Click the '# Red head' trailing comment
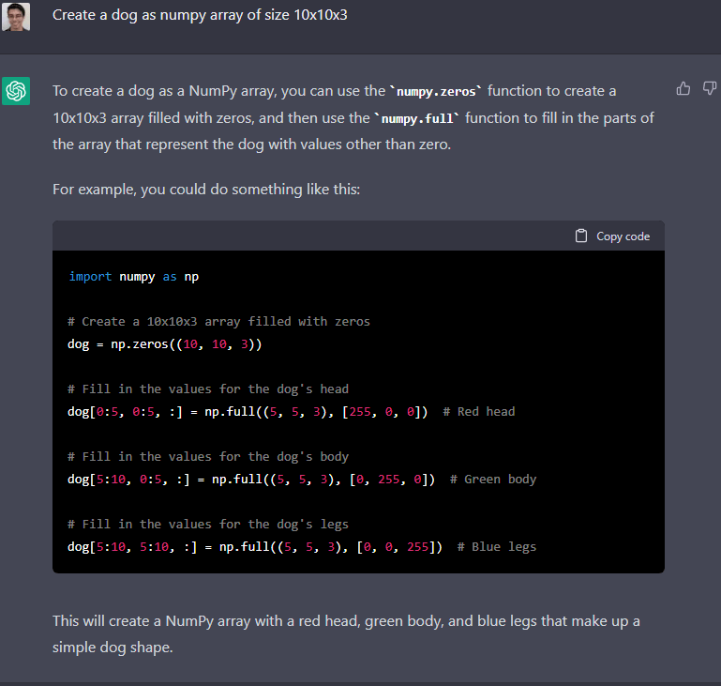 coord(479,412)
